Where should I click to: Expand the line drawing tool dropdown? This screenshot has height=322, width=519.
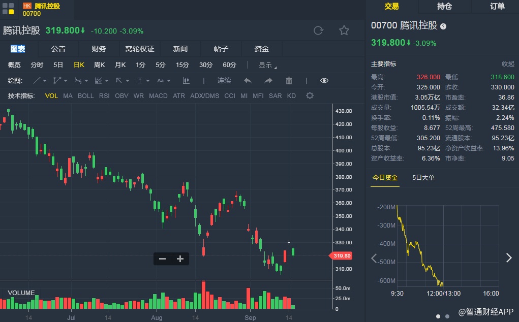click(x=40, y=80)
